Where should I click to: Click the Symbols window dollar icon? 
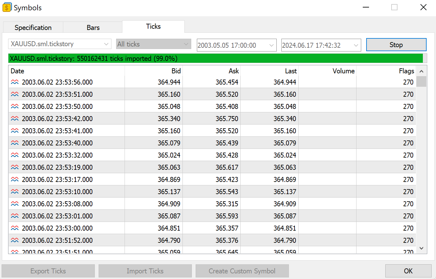[7, 7]
